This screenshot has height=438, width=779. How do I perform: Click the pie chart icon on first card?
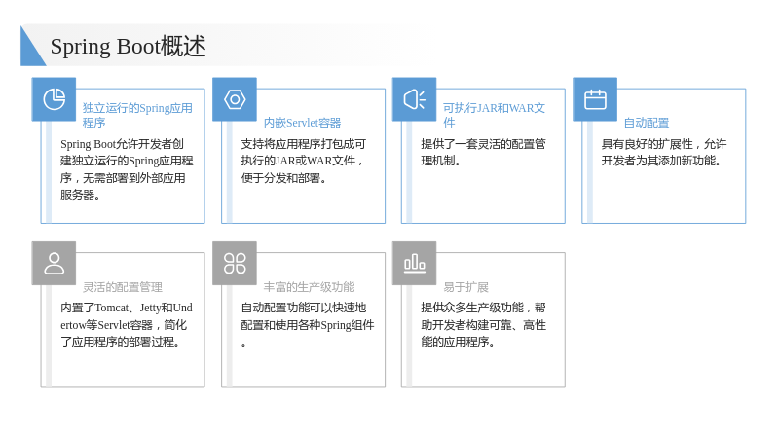pos(55,99)
